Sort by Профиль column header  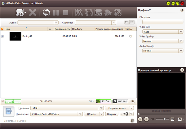pos(83,29)
